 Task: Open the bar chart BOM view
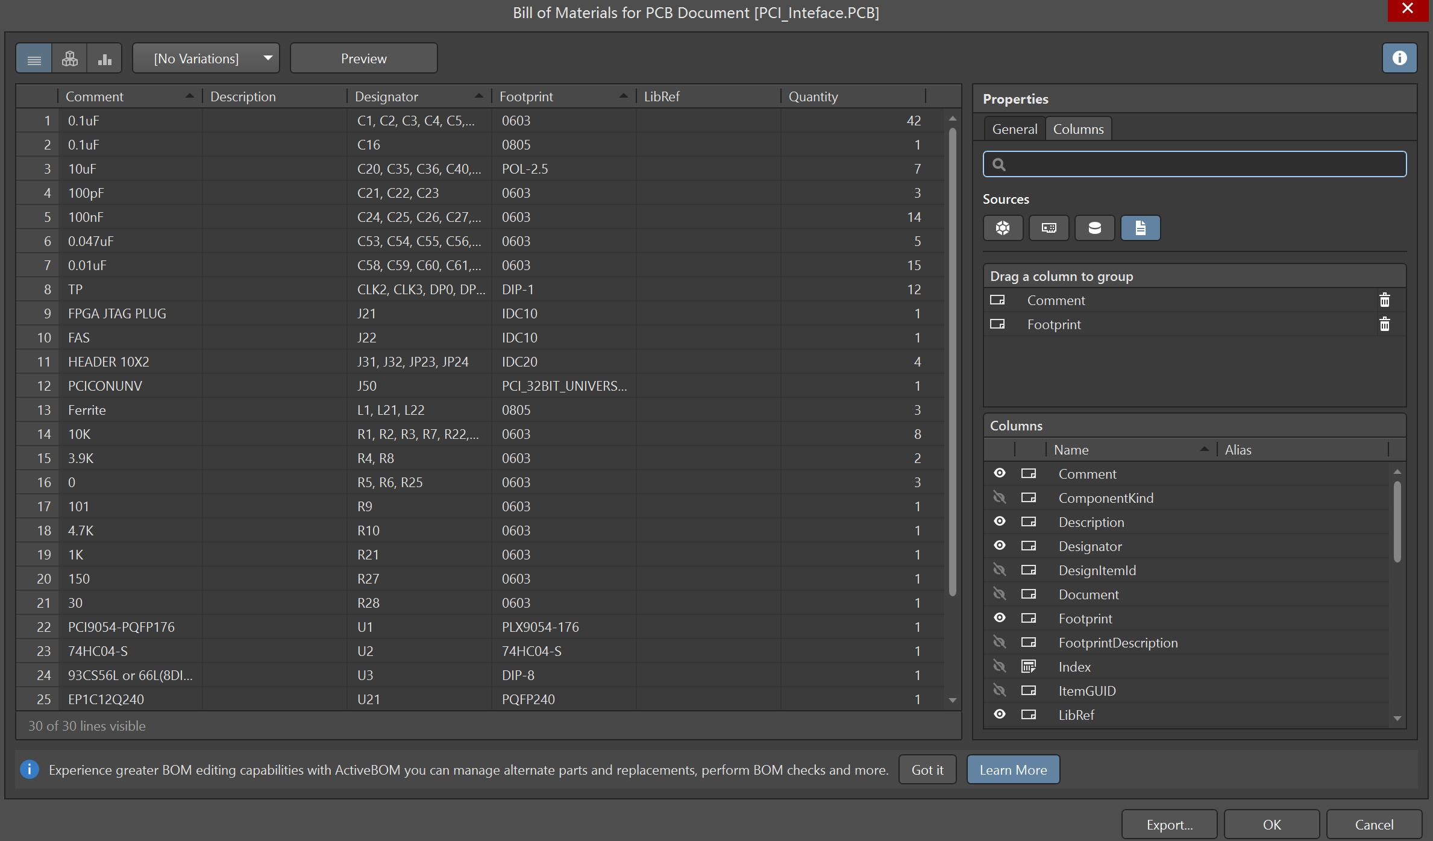(104, 58)
